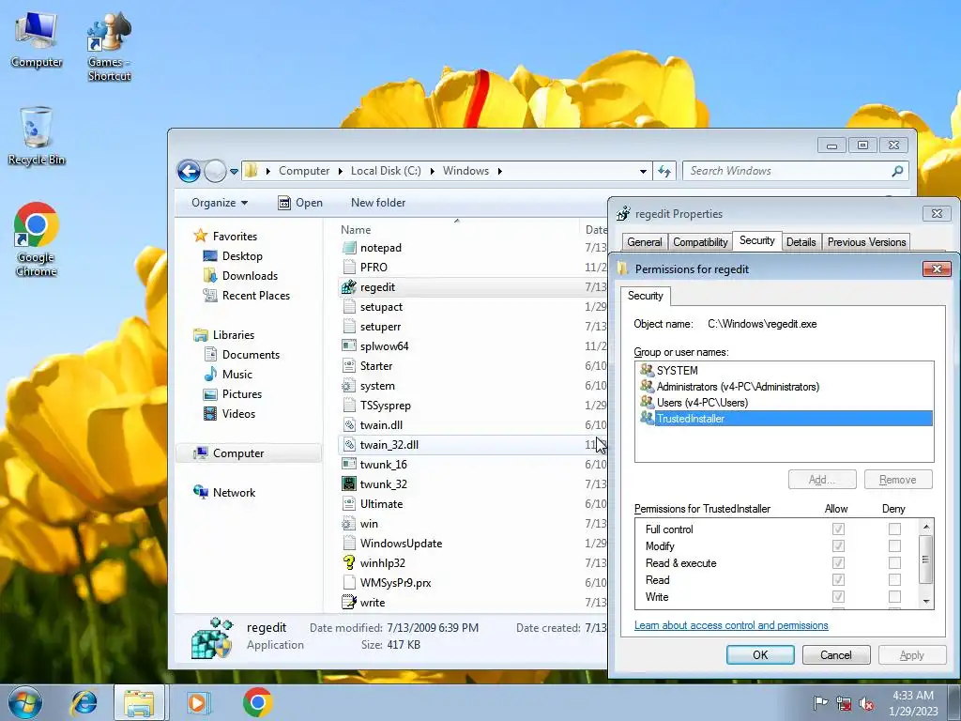Expand arrow after Local Disk (C:) breadcrumb
Viewport: 961px width, 721px height.
click(432, 171)
